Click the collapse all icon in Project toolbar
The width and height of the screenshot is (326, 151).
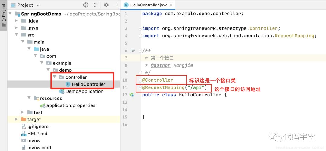coord(95,5)
